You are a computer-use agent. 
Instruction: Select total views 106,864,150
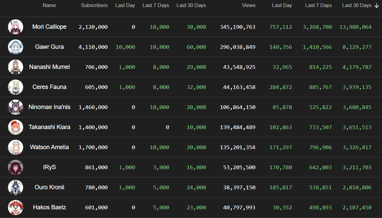tap(238, 107)
